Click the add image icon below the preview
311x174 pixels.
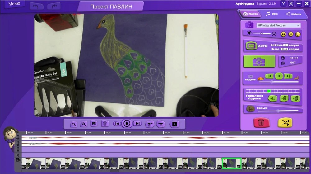pos(94,124)
